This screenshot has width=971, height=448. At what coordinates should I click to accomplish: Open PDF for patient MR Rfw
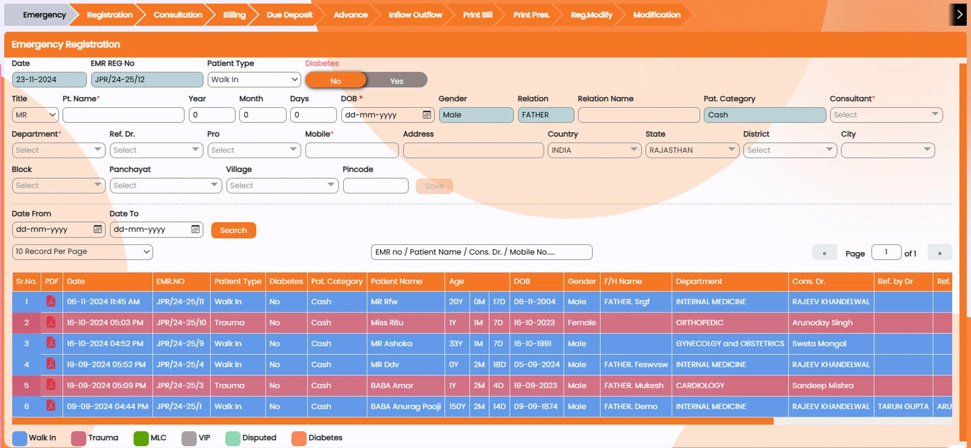pos(51,301)
